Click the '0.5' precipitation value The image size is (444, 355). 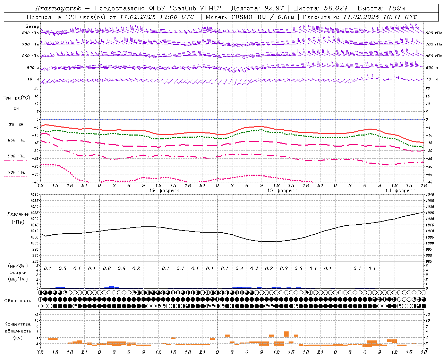[62, 268]
